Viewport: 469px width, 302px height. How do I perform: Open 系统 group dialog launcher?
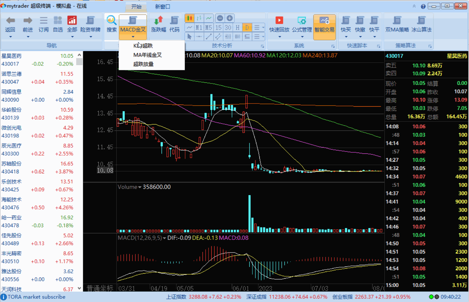coord(333,46)
